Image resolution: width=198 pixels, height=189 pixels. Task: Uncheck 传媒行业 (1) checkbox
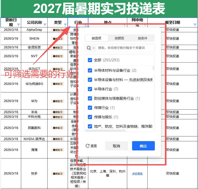90,108
